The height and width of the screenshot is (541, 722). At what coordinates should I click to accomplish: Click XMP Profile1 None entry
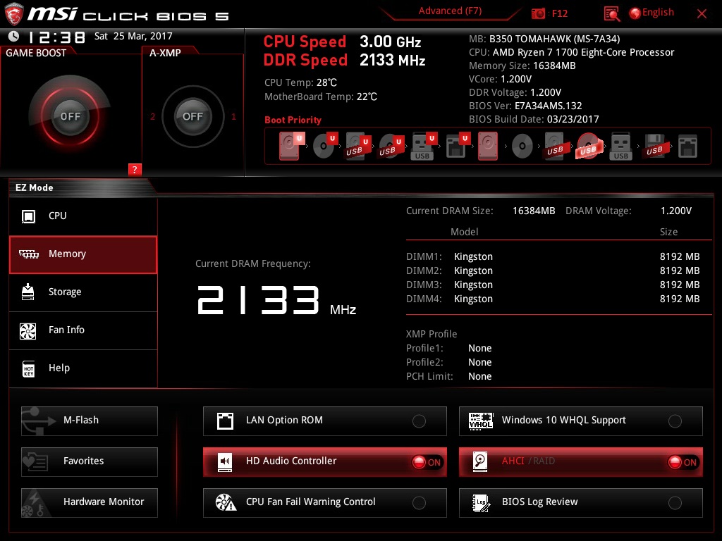[x=449, y=348]
